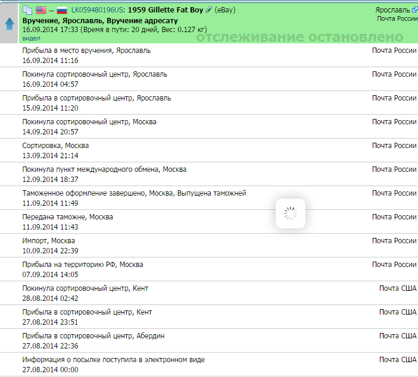This screenshot has height=377, width=418.
Task: Click the Russian flag icon
Action: 61,10
